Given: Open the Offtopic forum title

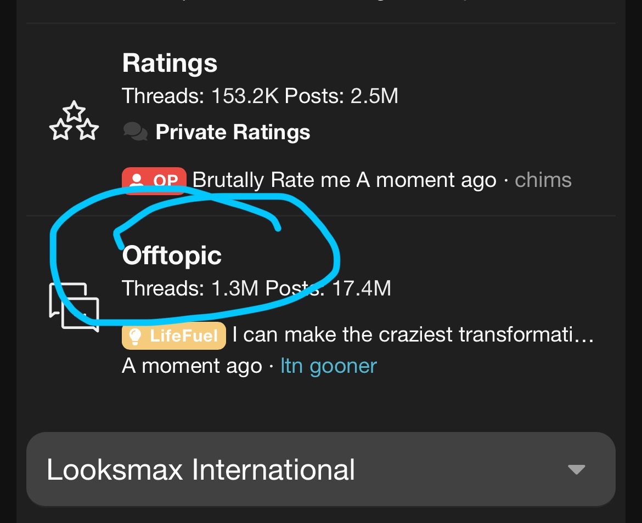Looking at the screenshot, I should tap(172, 255).
